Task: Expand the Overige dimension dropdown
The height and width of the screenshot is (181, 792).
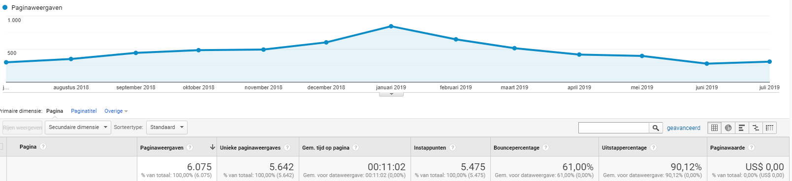Action: point(116,111)
